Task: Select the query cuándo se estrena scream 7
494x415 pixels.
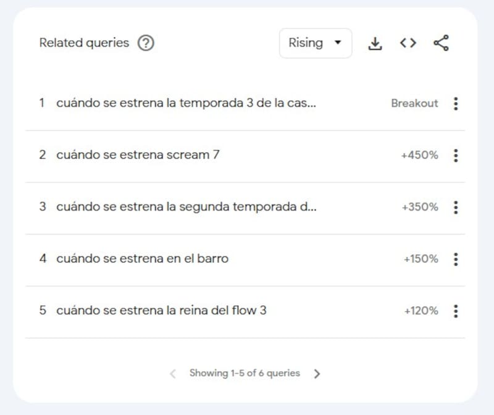Action: click(x=138, y=156)
